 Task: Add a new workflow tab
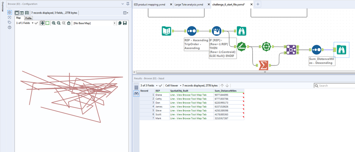tap(258, 4)
